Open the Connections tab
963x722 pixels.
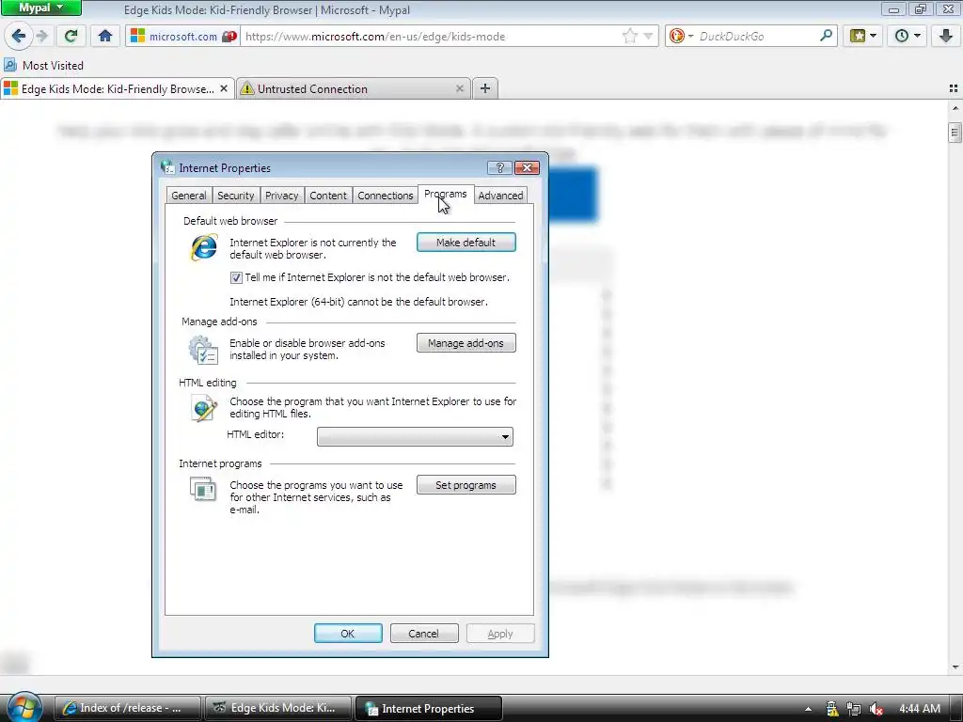[385, 196]
